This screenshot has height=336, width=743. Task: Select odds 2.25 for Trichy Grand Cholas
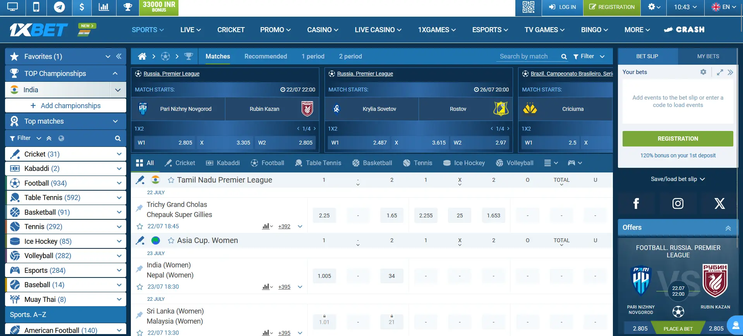[324, 215]
